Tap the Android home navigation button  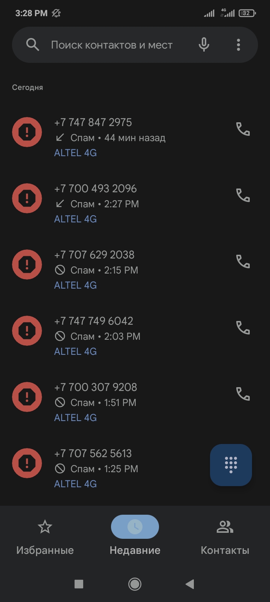tap(135, 584)
